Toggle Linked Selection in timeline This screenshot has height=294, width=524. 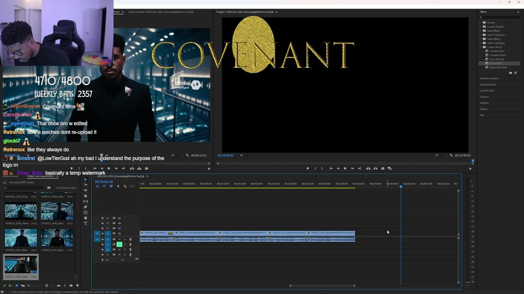(x=111, y=186)
